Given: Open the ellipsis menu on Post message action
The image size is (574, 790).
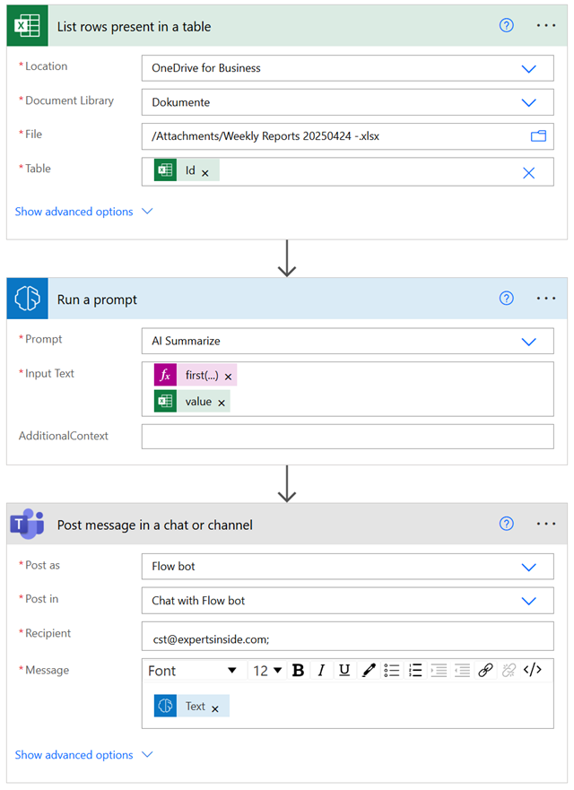Looking at the screenshot, I should (x=546, y=524).
